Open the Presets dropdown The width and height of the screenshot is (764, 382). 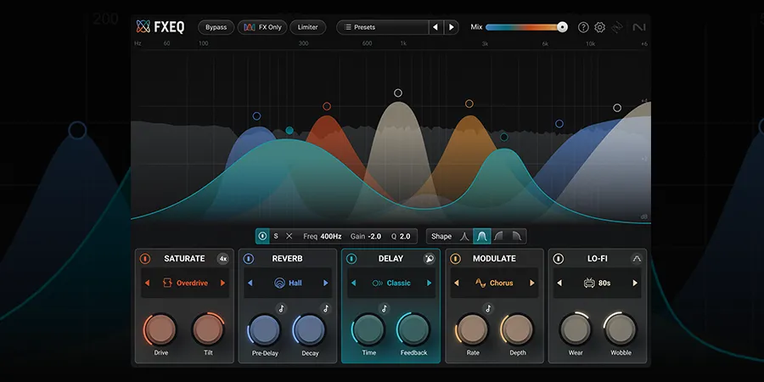383,27
